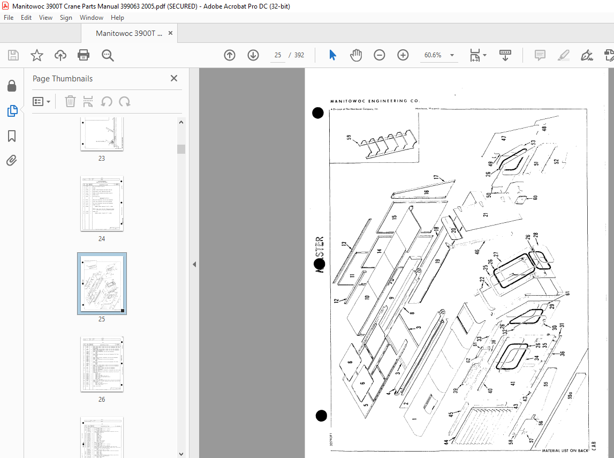The height and width of the screenshot is (458, 614).
Task: View security lock settings in sidebar
Action: [12, 86]
